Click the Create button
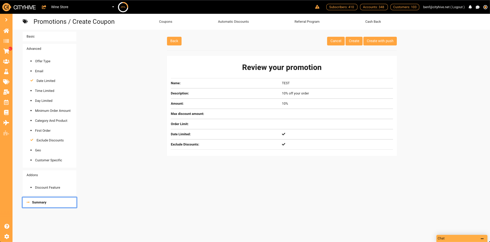490x242 pixels. pyautogui.click(x=354, y=41)
